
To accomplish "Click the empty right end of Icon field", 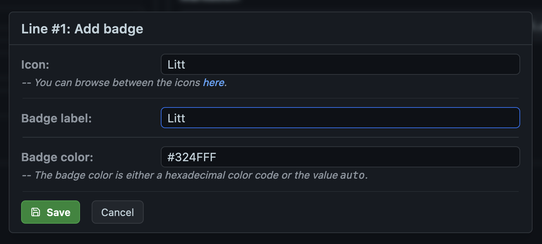I will (x=502, y=65).
